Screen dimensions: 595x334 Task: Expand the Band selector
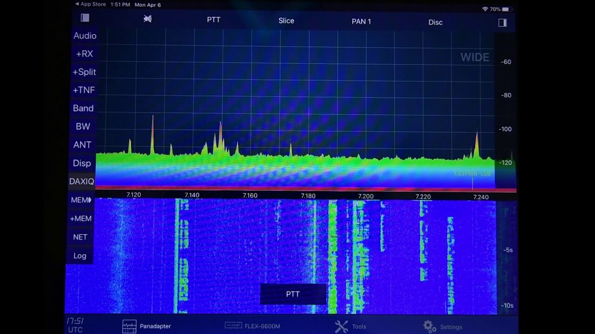pyautogui.click(x=83, y=108)
